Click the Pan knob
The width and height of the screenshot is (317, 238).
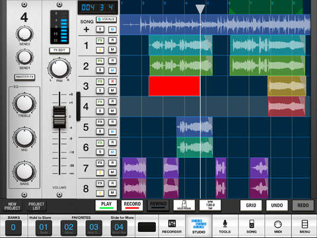point(59,68)
